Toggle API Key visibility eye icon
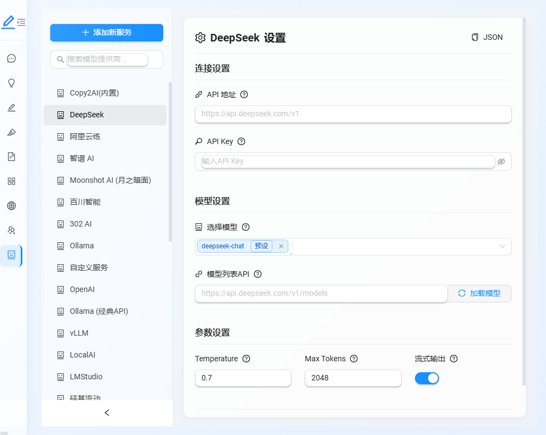 tap(501, 162)
